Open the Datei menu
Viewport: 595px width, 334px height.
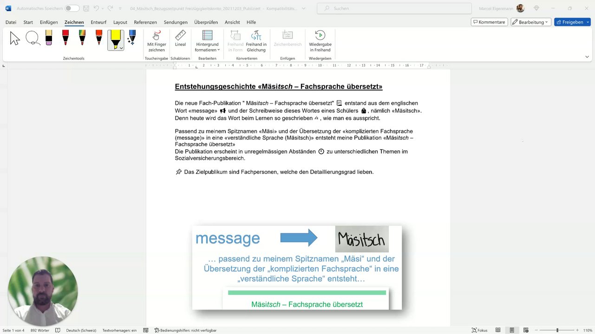tap(11, 22)
